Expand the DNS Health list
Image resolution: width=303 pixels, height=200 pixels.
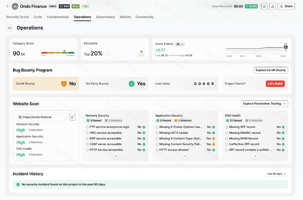coord(255,156)
